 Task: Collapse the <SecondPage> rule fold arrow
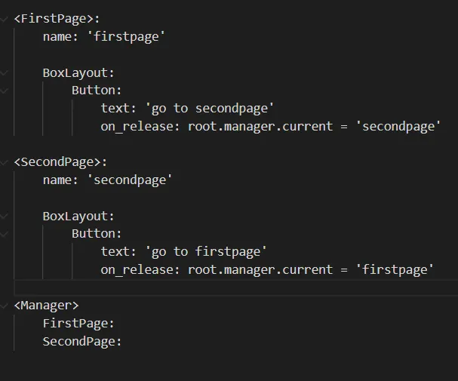(x=5, y=162)
